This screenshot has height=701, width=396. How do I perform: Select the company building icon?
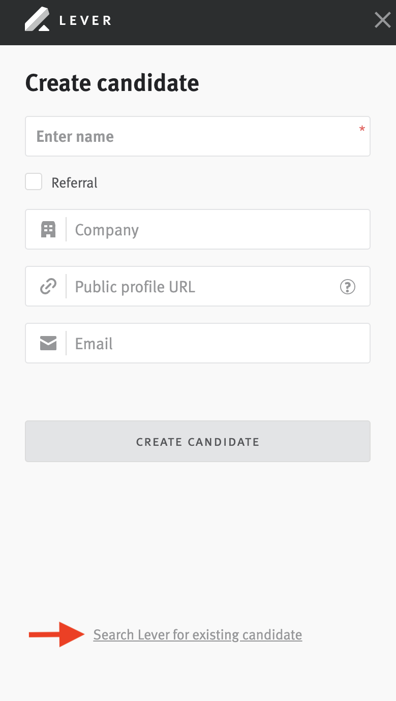tap(48, 229)
